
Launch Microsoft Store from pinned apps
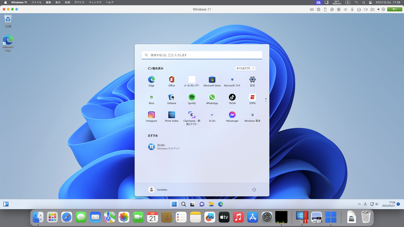point(212,80)
